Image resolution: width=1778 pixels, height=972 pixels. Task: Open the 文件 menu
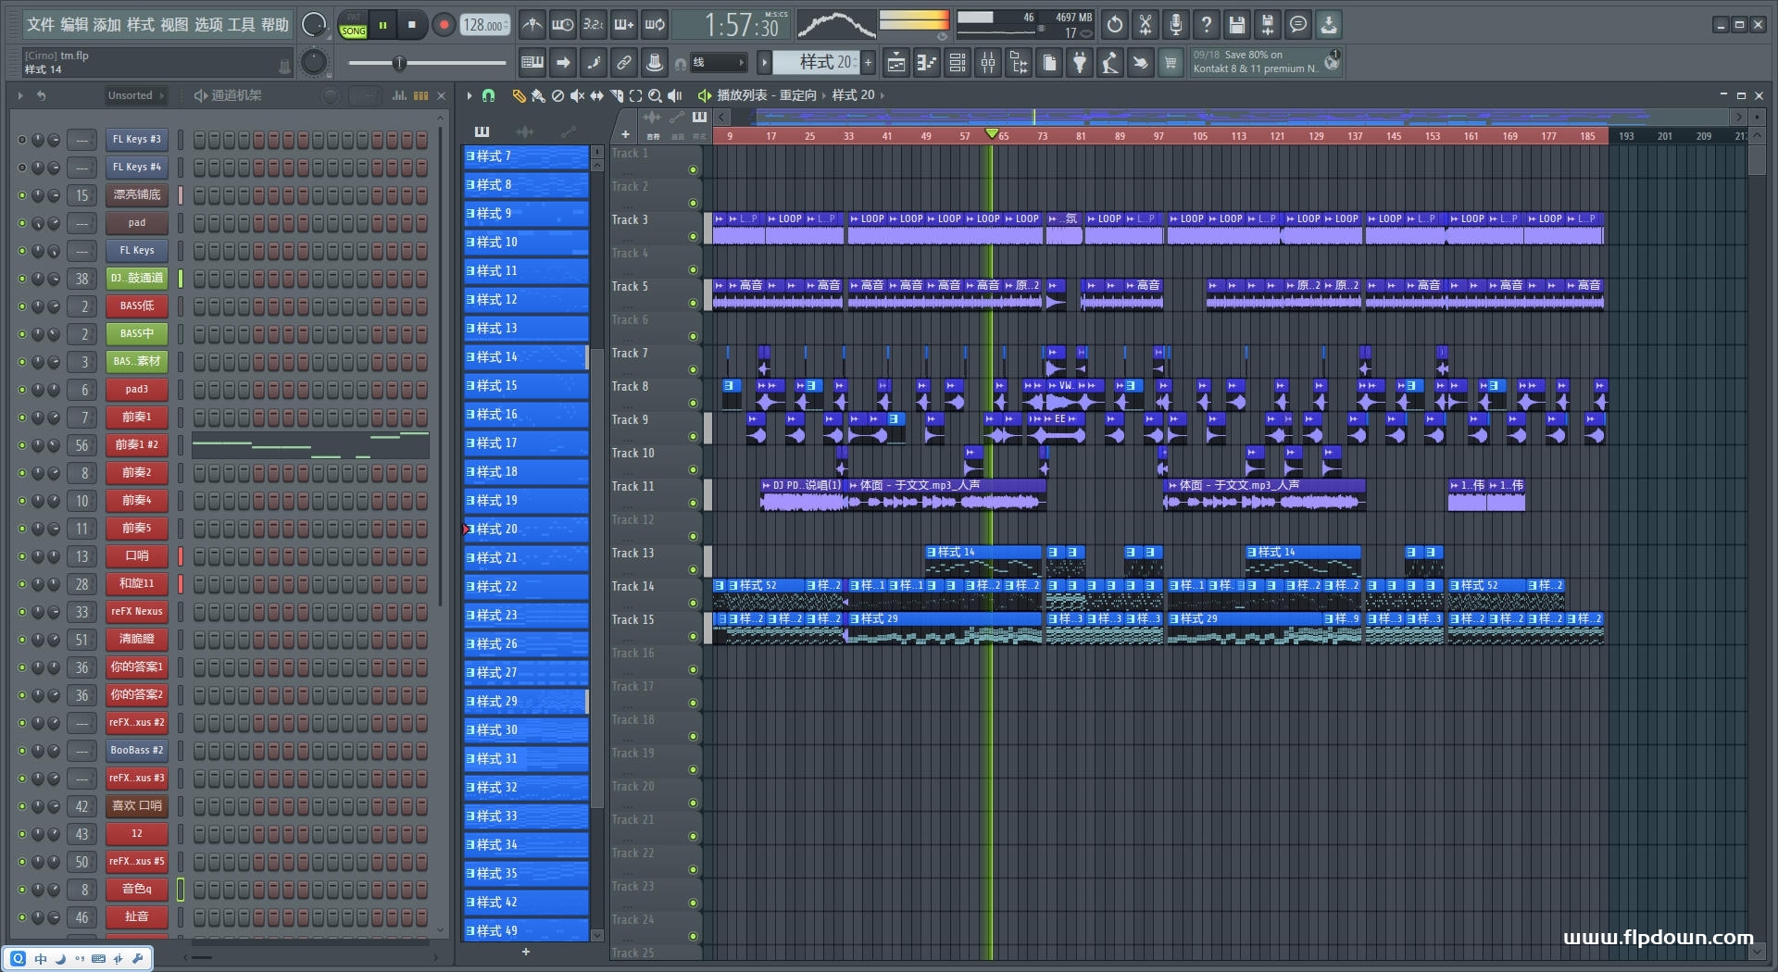point(41,25)
